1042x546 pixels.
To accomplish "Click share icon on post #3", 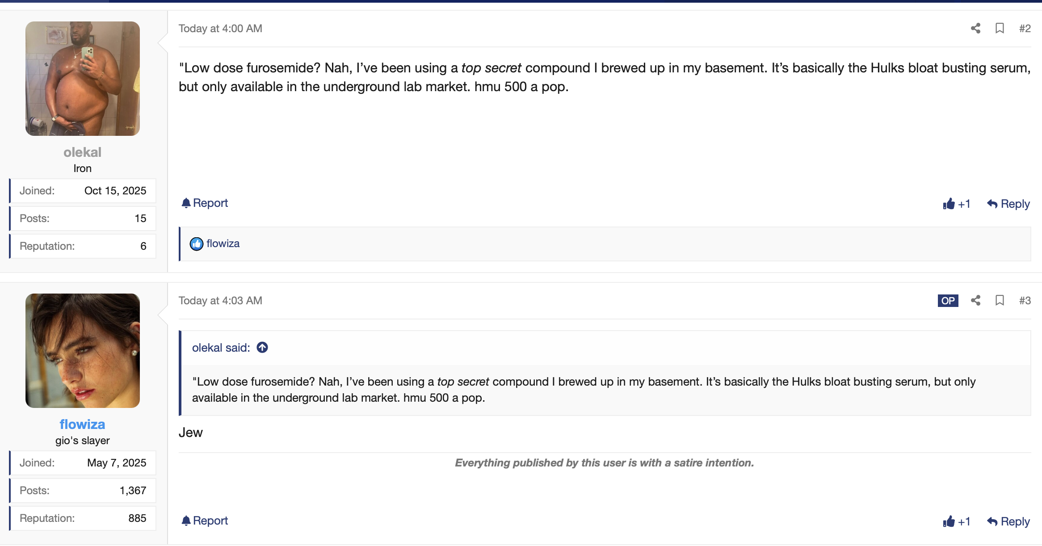I will pos(975,301).
